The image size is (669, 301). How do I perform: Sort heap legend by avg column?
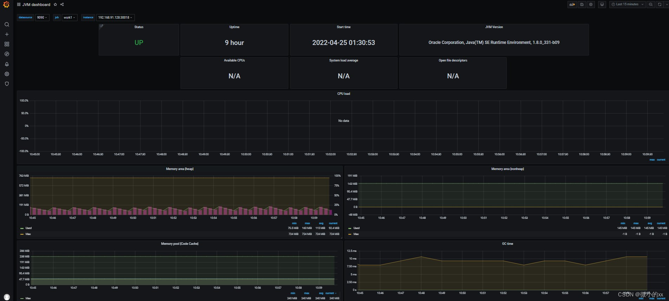click(321, 223)
